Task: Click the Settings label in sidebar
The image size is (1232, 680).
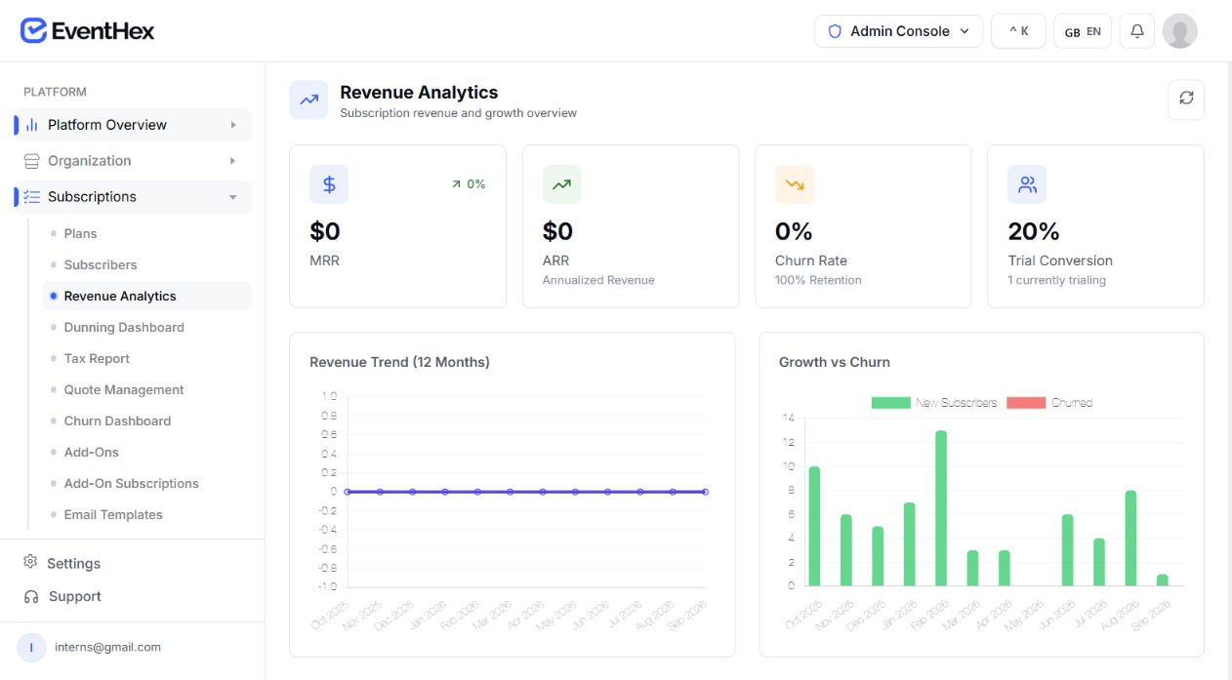Action: coord(73,564)
